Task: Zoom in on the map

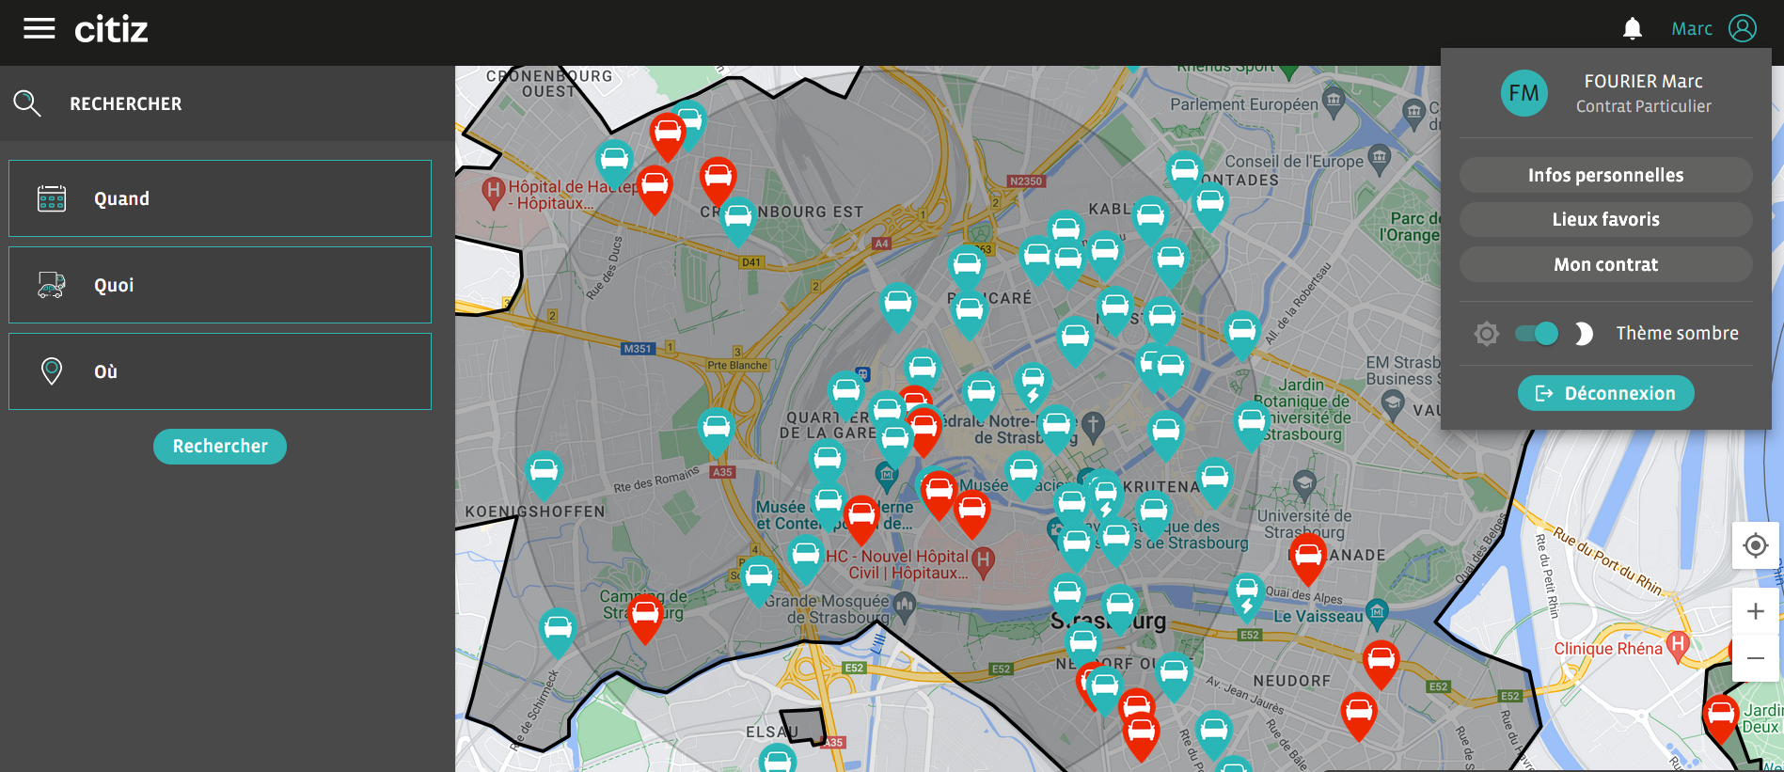Action: 1755,611
